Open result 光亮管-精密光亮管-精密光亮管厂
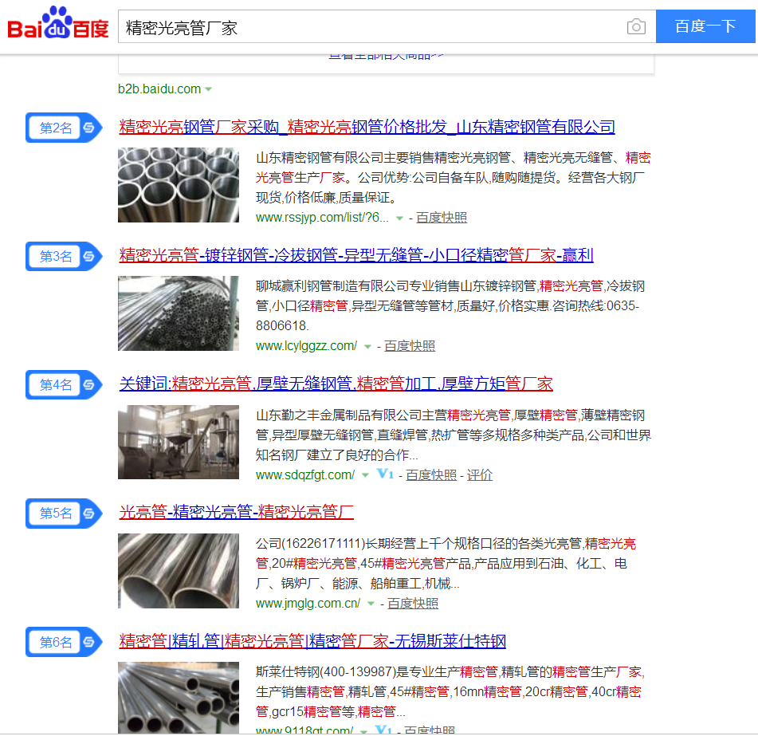Viewport: 758px width, 736px height. click(x=237, y=512)
